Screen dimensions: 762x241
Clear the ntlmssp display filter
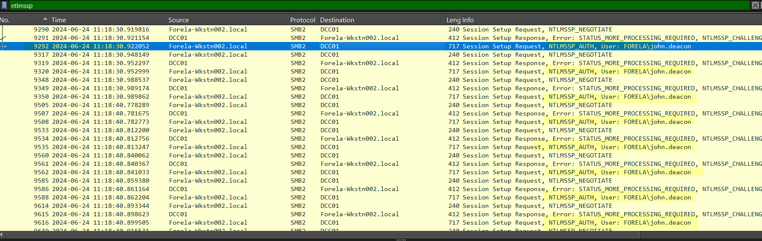755,5
